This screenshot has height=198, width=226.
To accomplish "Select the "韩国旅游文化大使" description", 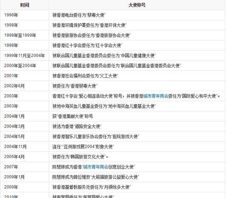I will (x=80, y=157).
